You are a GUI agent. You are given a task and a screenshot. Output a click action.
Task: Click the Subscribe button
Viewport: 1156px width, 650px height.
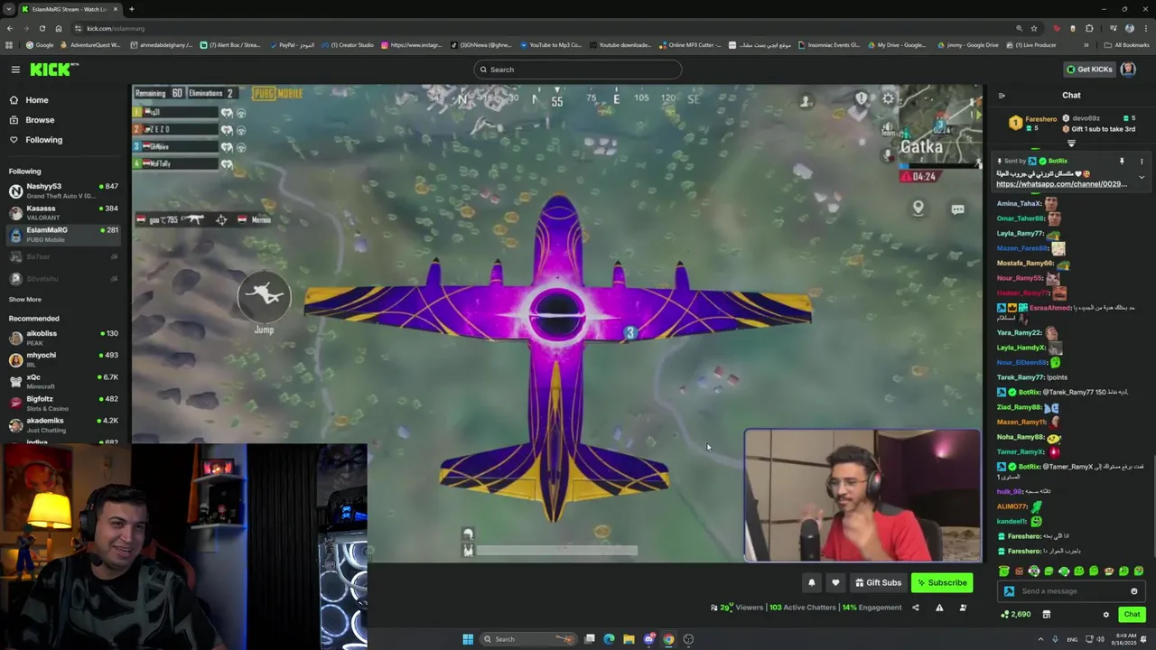(x=941, y=583)
